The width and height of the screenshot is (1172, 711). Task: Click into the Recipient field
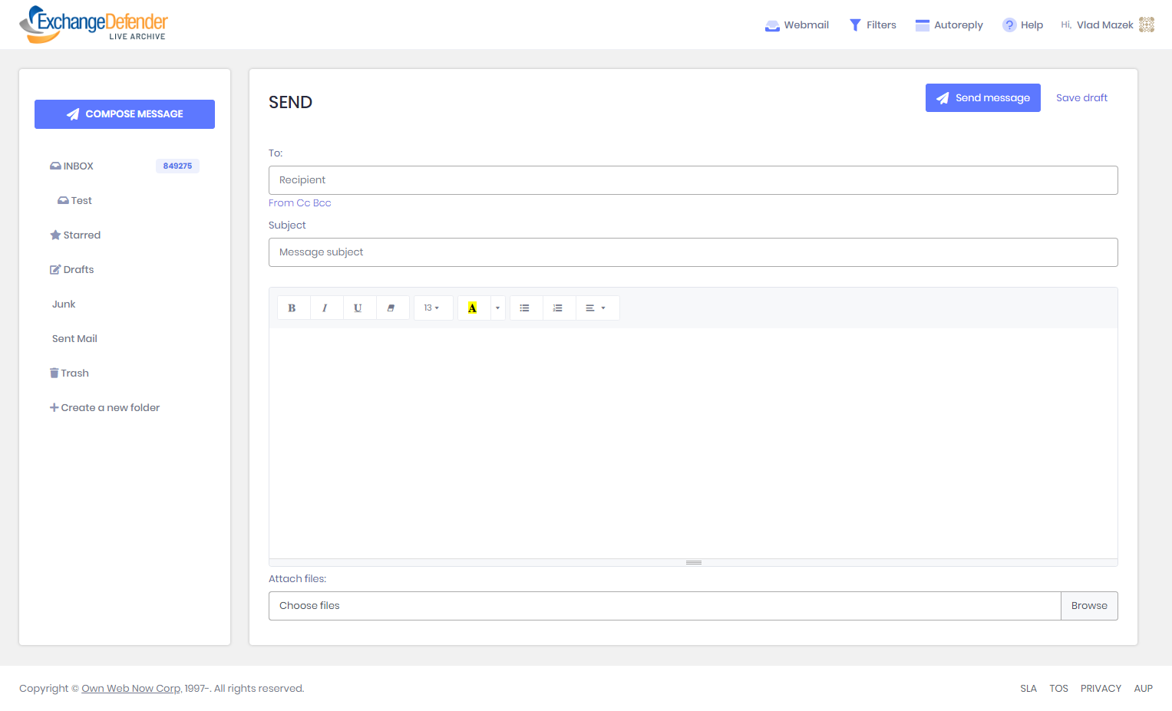pos(692,180)
